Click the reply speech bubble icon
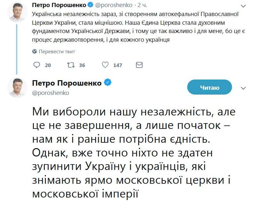258x202 pixels. 37,65
